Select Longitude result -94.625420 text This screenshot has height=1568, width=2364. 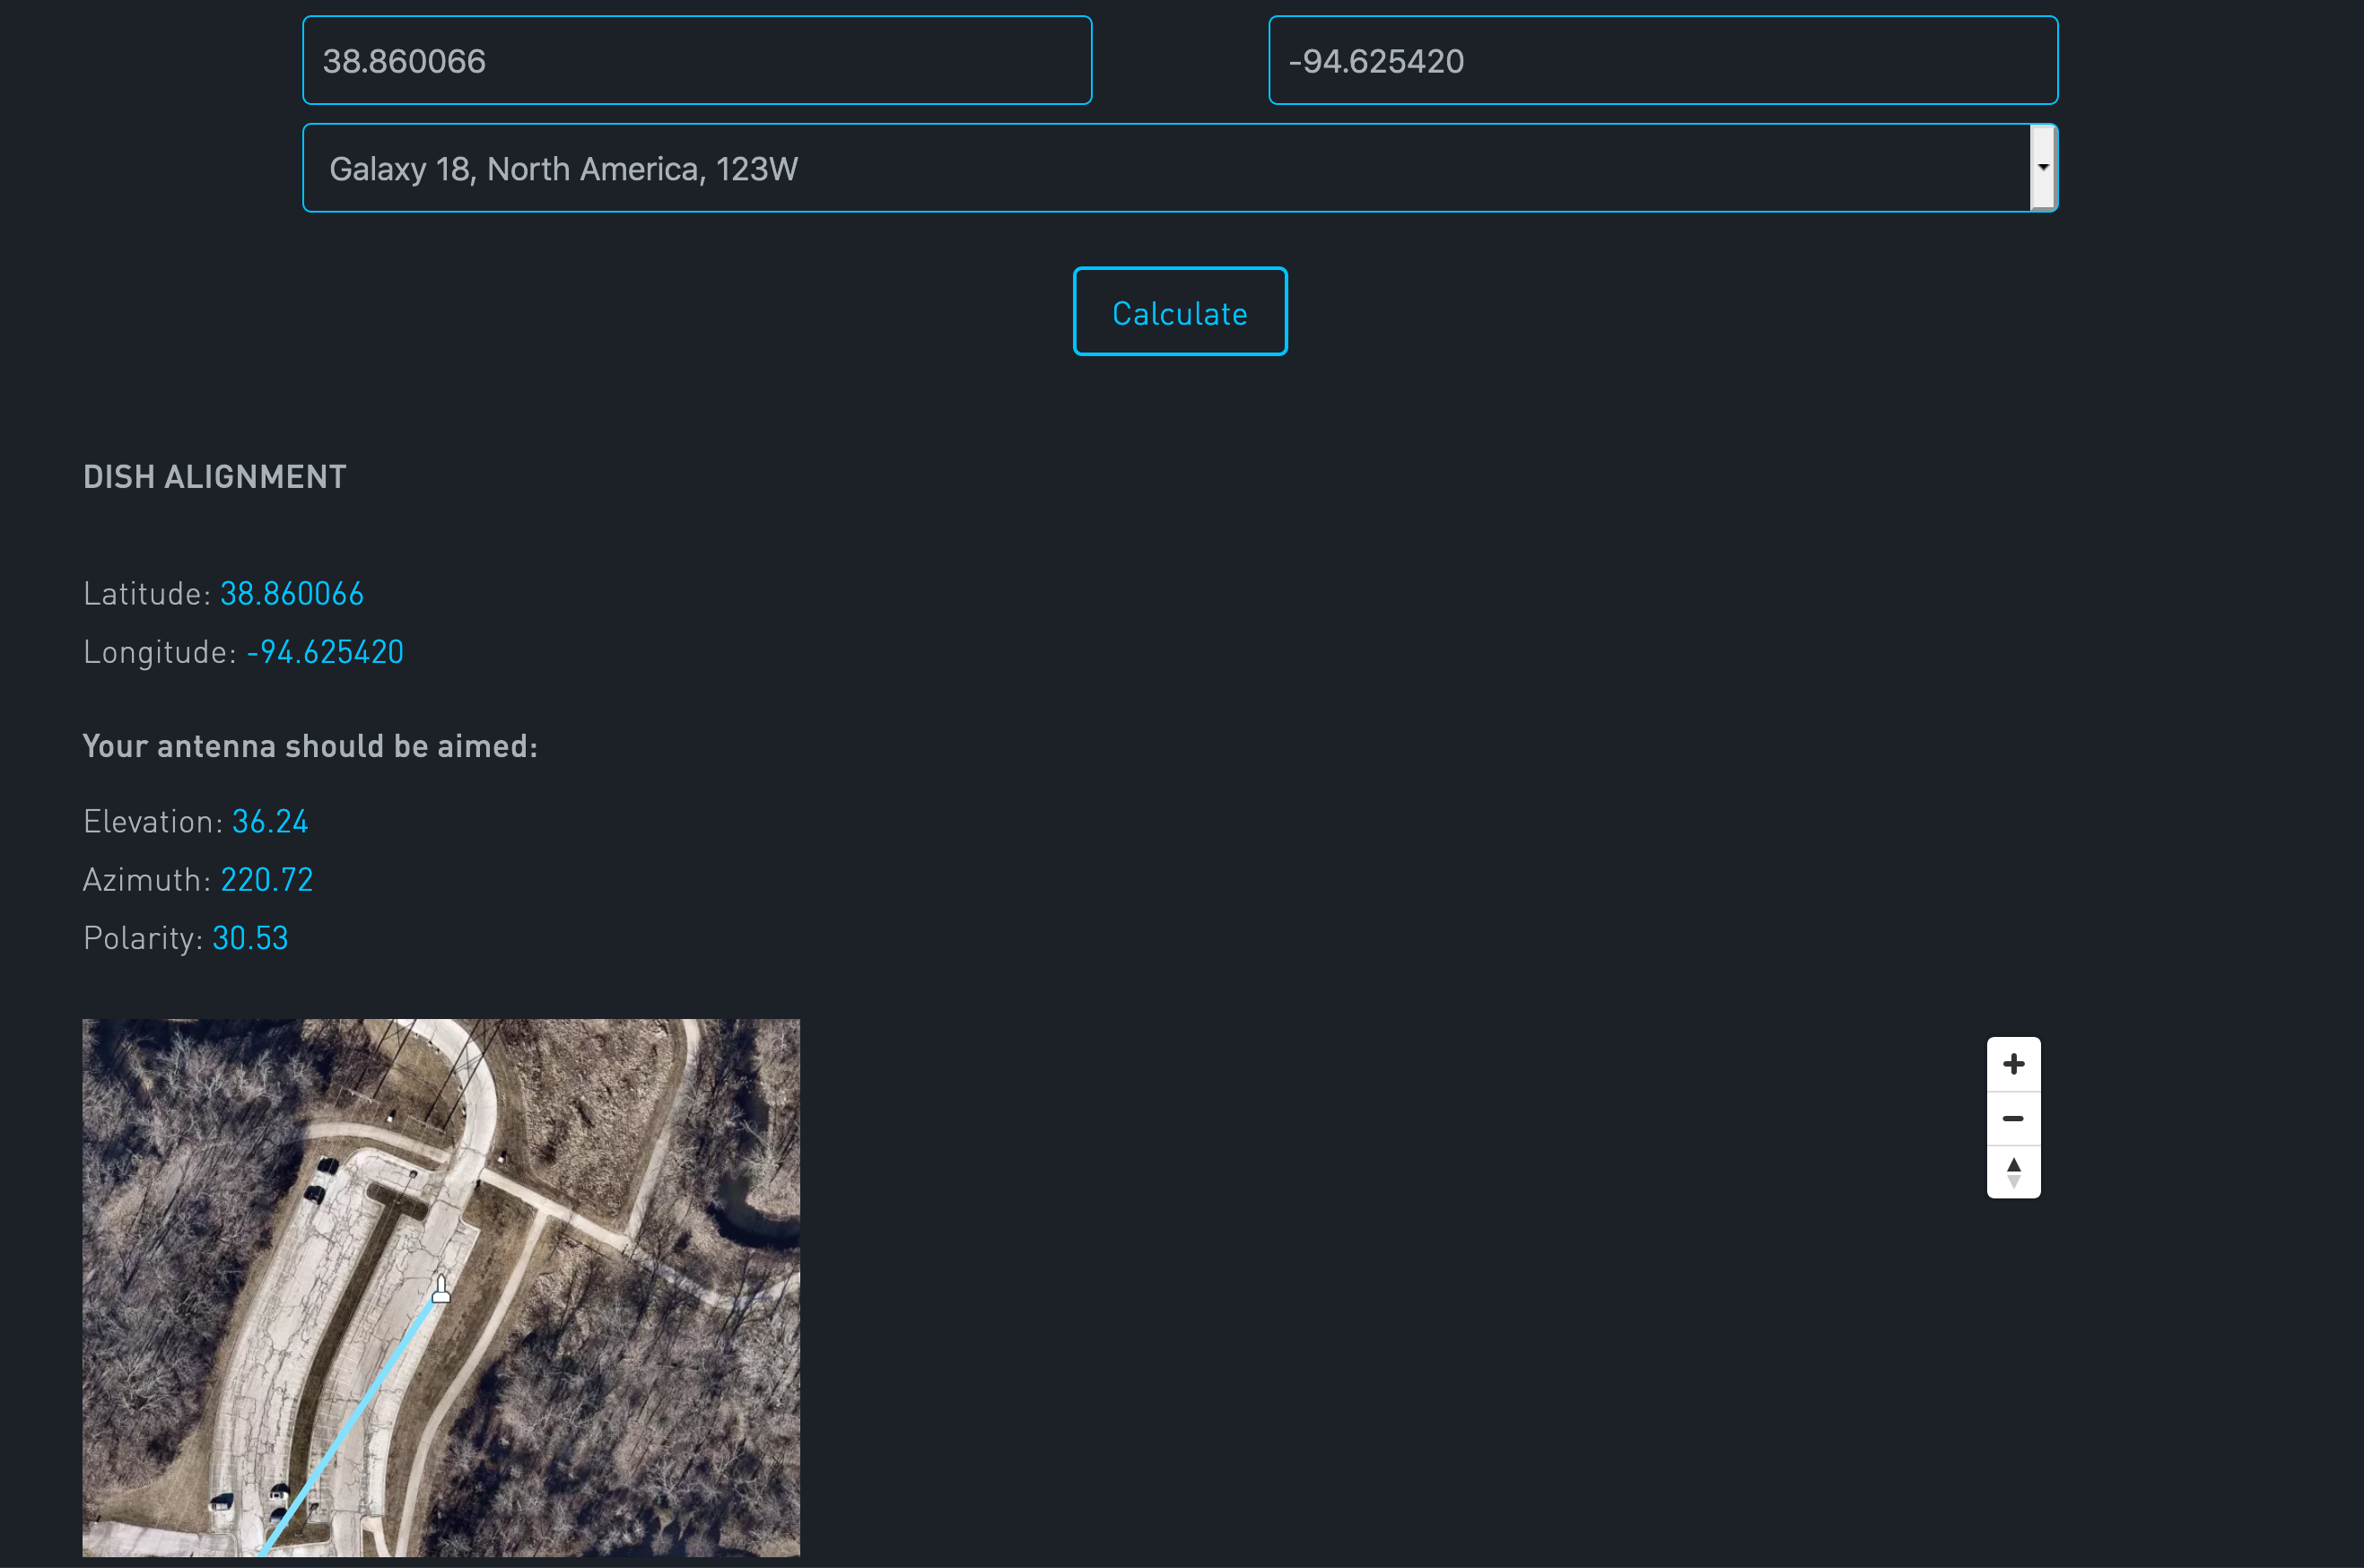click(x=325, y=652)
